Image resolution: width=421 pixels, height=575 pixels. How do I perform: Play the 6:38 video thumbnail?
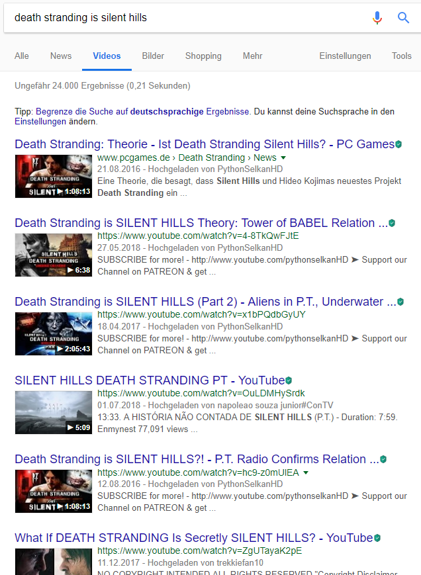tap(54, 255)
